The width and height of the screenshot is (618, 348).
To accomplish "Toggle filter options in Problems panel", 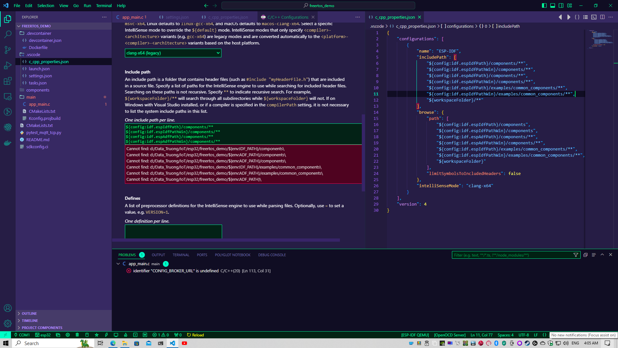I will pos(576,255).
